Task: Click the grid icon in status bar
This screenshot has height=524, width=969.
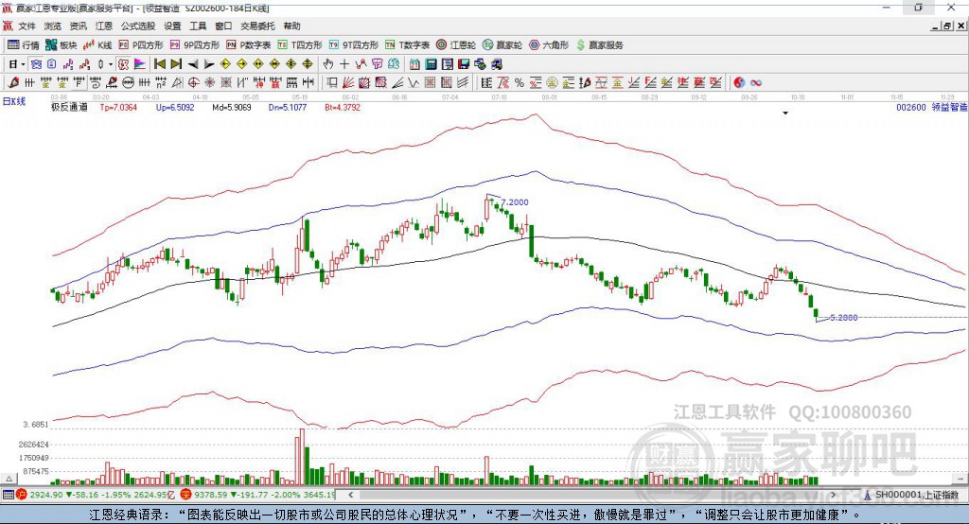Action: (x=8, y=495)
